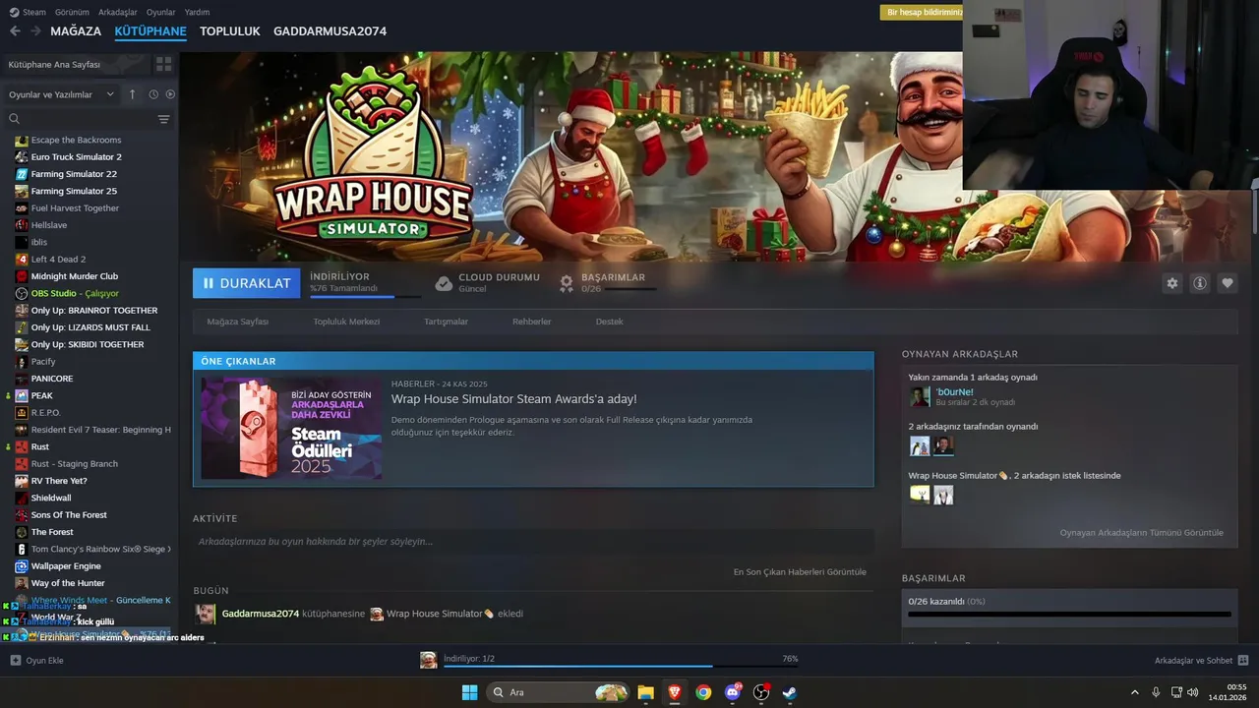Viewport: 1259px width, 708px height.
Task: Click the cloud status checkmark icon
Action: [x=444, y=283]
